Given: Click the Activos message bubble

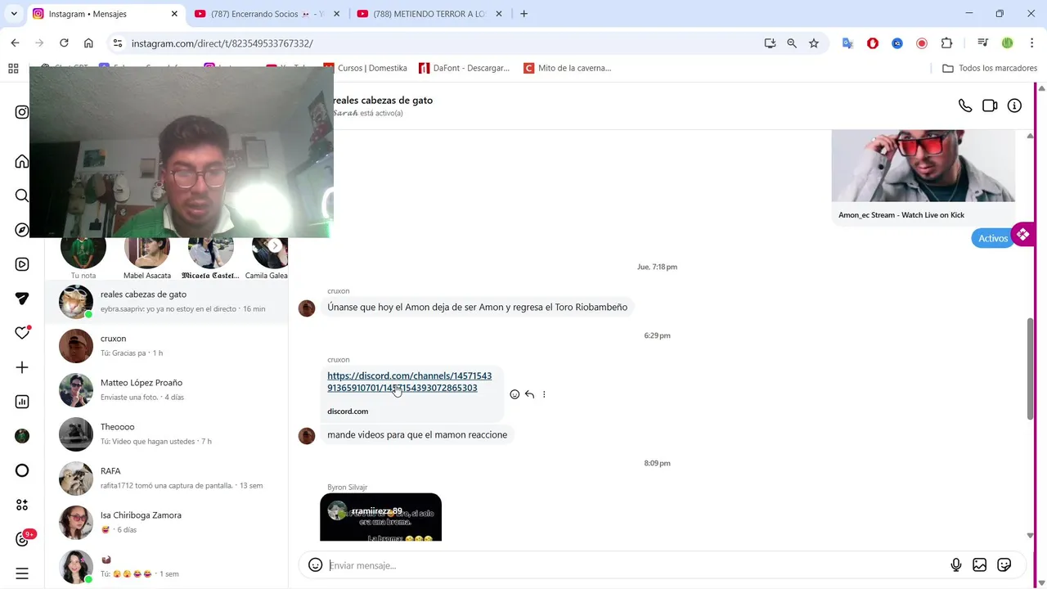Looking at the screenshot, I should 993,238.
